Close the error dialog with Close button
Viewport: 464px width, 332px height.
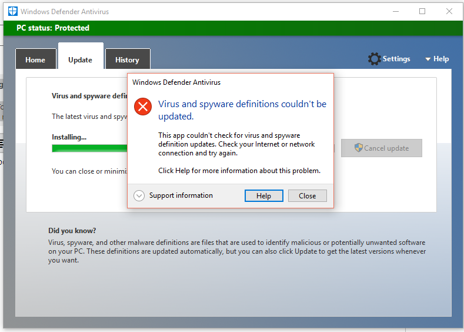click(x=308, y=196)
